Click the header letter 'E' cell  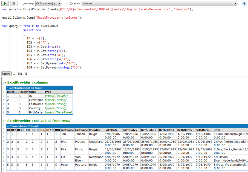pyautogui.click(x=23, y=112)
